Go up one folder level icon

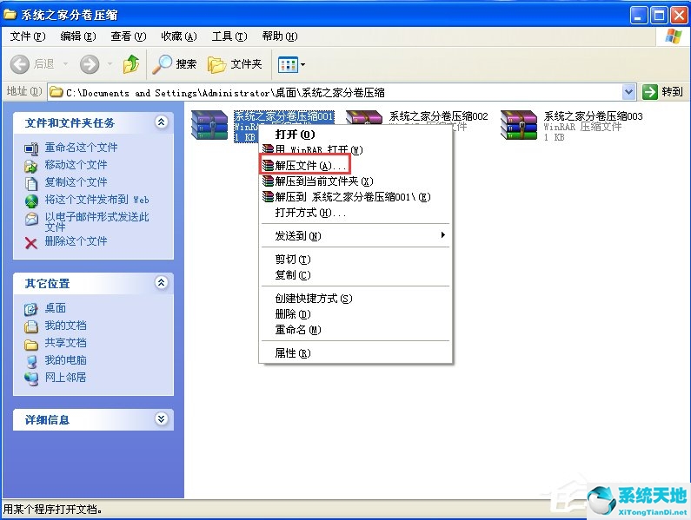pyautogui.click(x=131, y=65)
